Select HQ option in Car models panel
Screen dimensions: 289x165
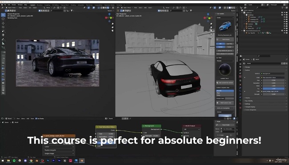pos(221,44)
